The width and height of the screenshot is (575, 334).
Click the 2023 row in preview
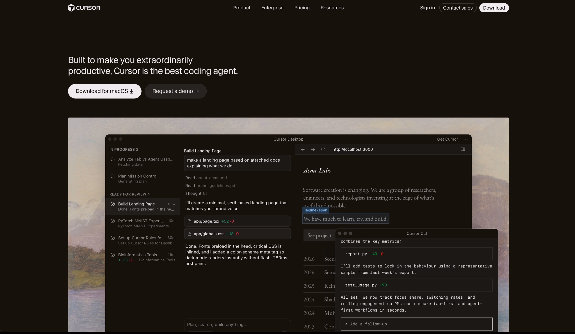319,326
